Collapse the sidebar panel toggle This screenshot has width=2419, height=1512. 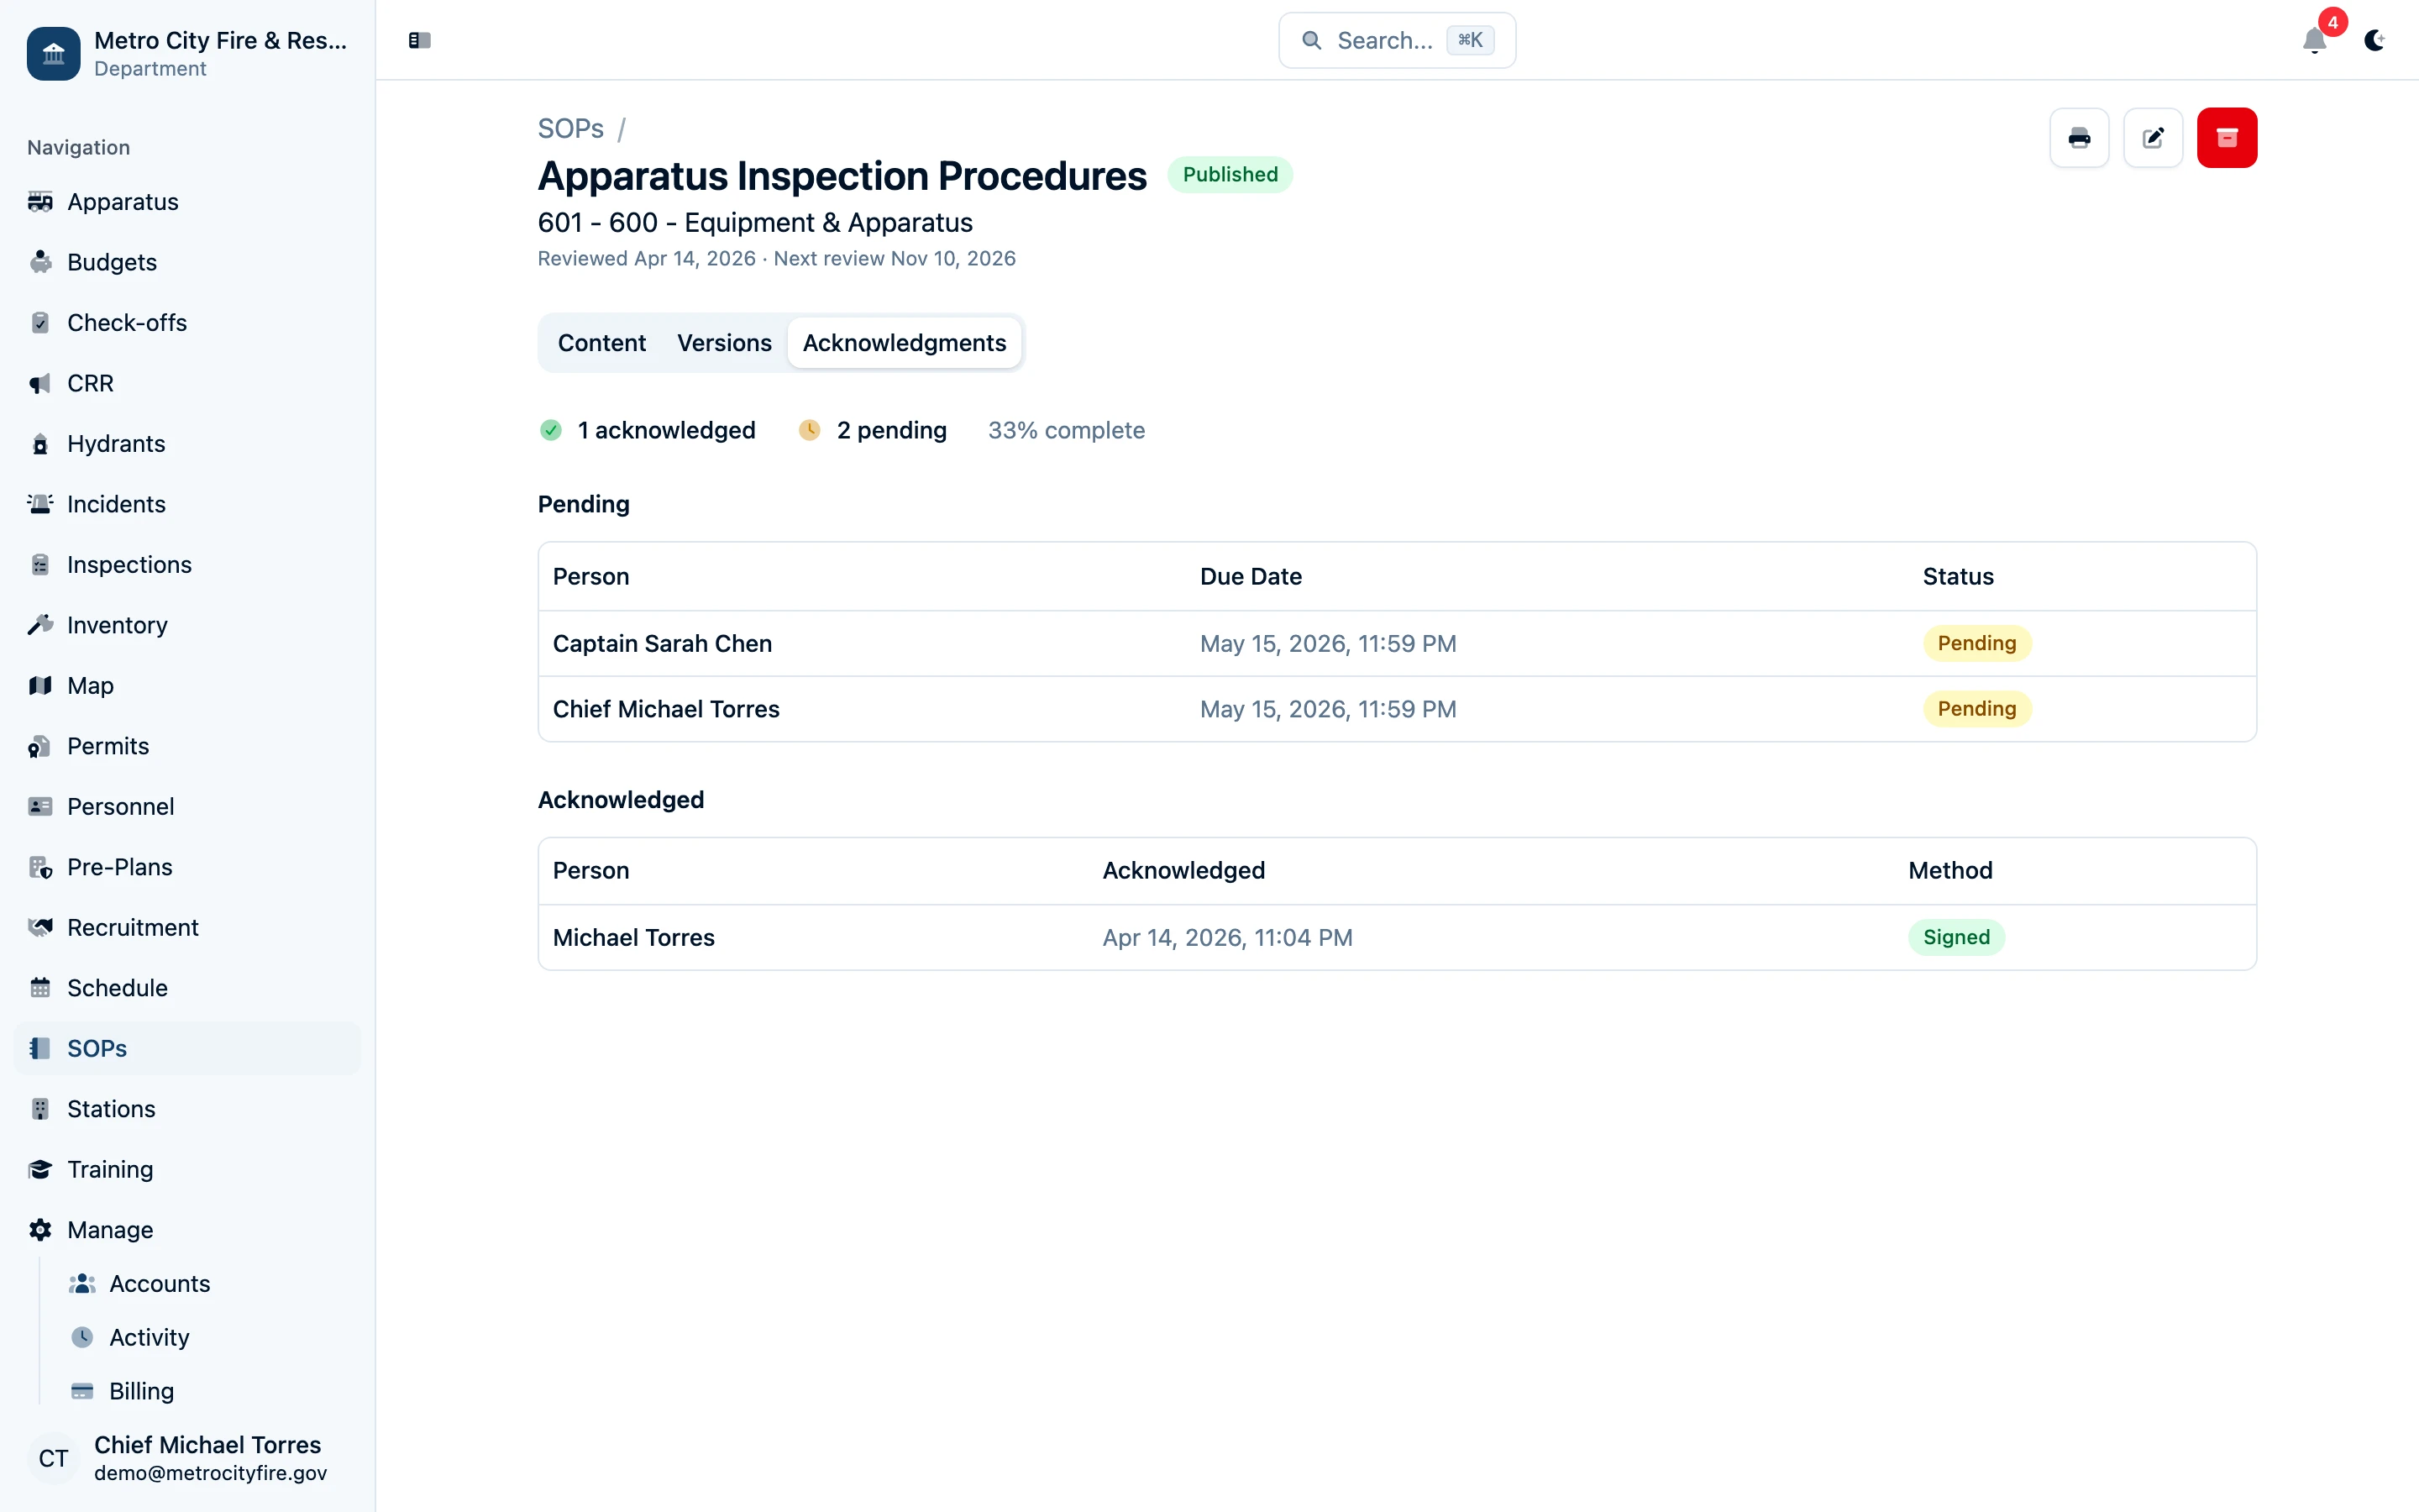[420, 40]
